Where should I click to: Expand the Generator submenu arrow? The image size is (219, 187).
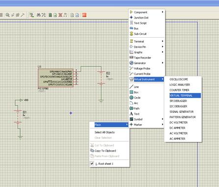coord(163,63)
